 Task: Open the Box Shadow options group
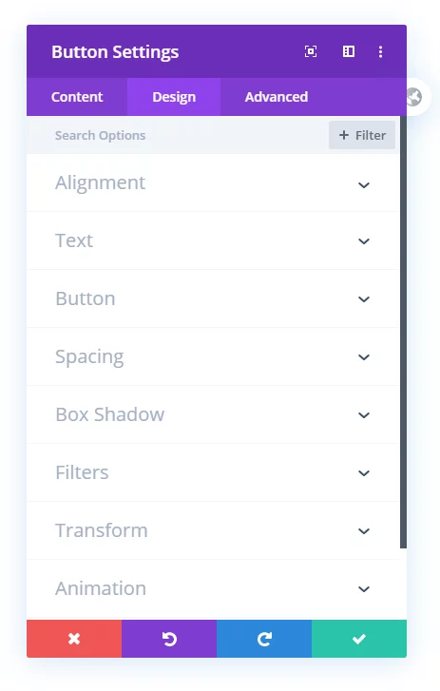point(213,414)
